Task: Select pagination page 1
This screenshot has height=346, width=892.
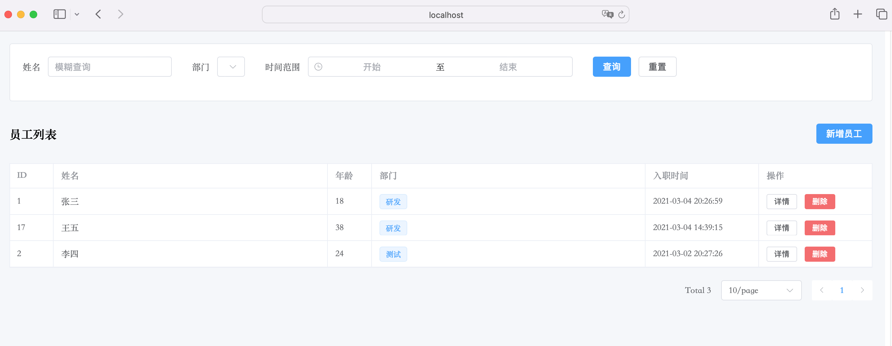Action: (842, 290)
